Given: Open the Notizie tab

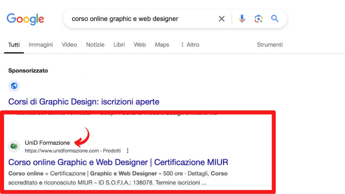Looking at the screenshot, I should [95, 45].
